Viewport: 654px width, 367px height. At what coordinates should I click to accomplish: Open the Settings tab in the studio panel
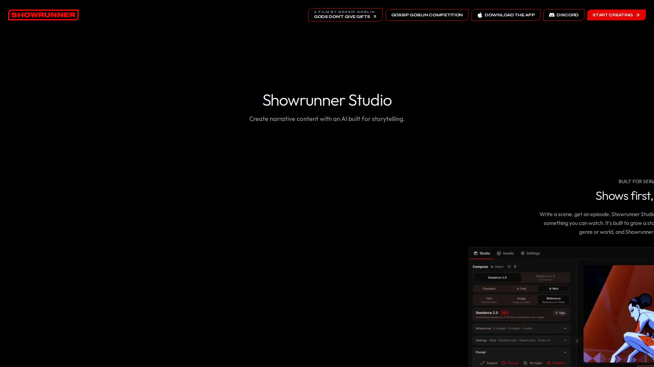[x=530, y=253]
